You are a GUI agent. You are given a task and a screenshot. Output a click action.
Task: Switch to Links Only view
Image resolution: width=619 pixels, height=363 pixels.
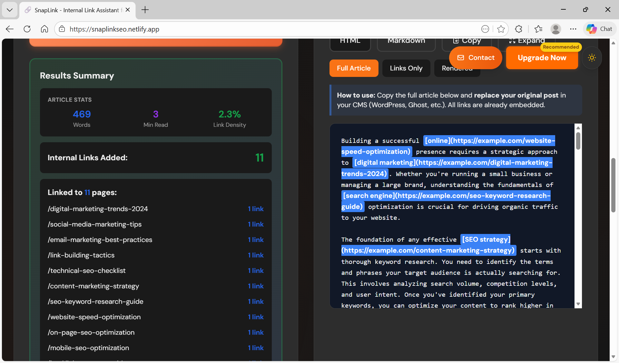pos(406,68)
